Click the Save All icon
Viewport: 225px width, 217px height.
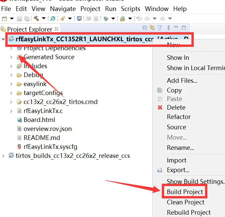click(27, 19)
